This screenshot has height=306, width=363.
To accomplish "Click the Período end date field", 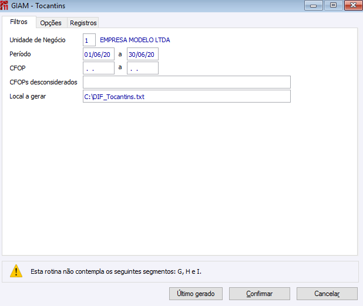I will coord(143,54).
